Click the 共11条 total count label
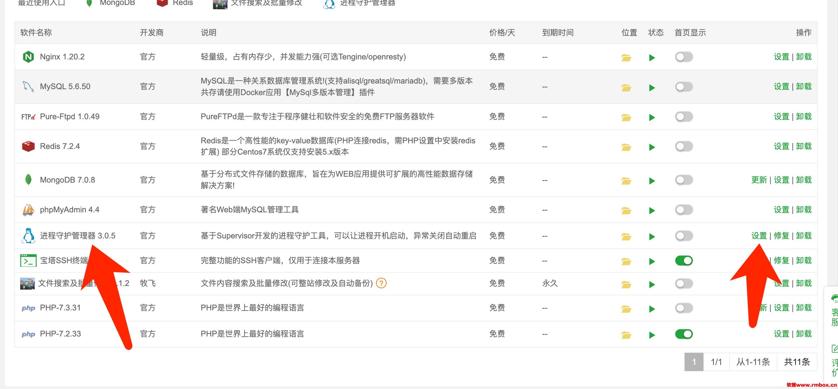Viewport: 838px width, 389px height. click(x=797, y=362)
